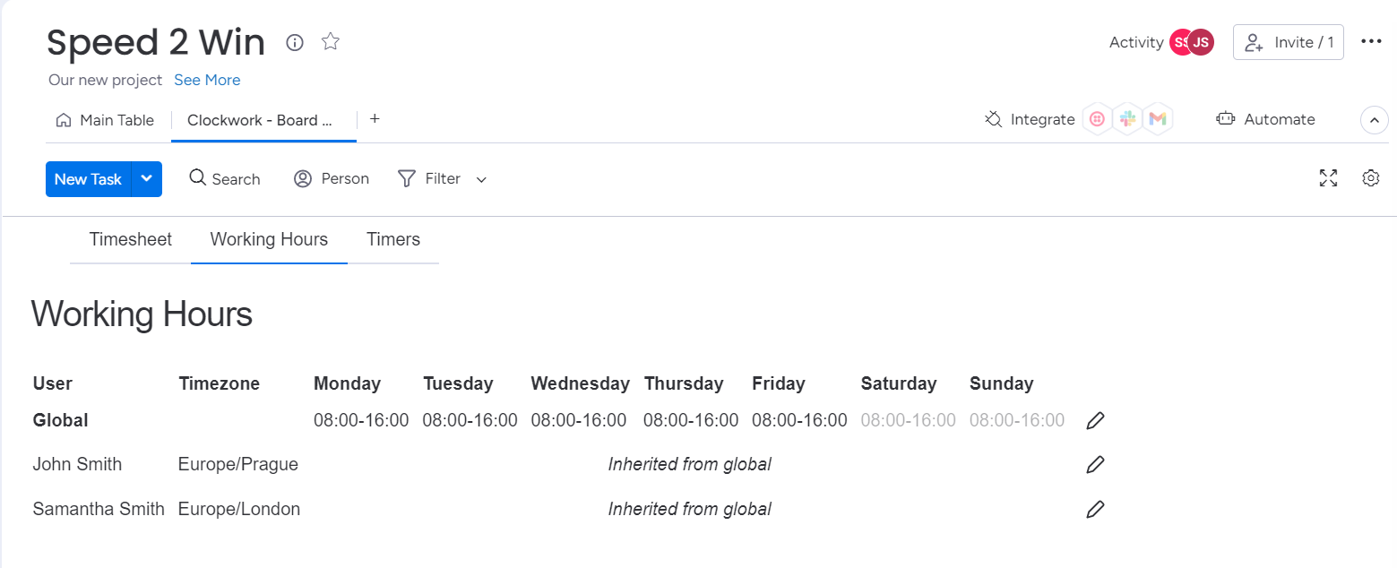Viewport: 1397px width, 568px height.
Task: Star the Speed 2 Win board
Action: (x=331, y=42)
